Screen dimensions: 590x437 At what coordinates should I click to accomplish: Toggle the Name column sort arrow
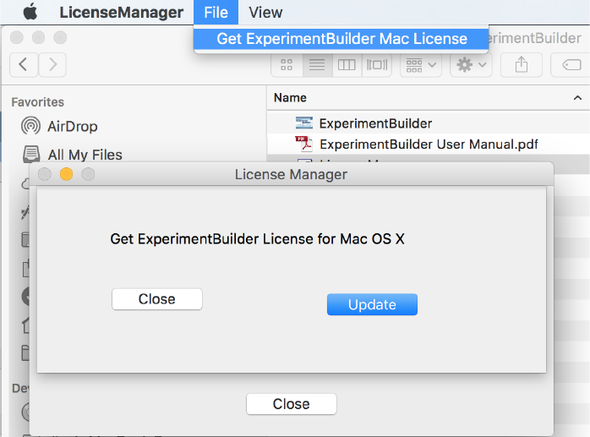(577, 98)
